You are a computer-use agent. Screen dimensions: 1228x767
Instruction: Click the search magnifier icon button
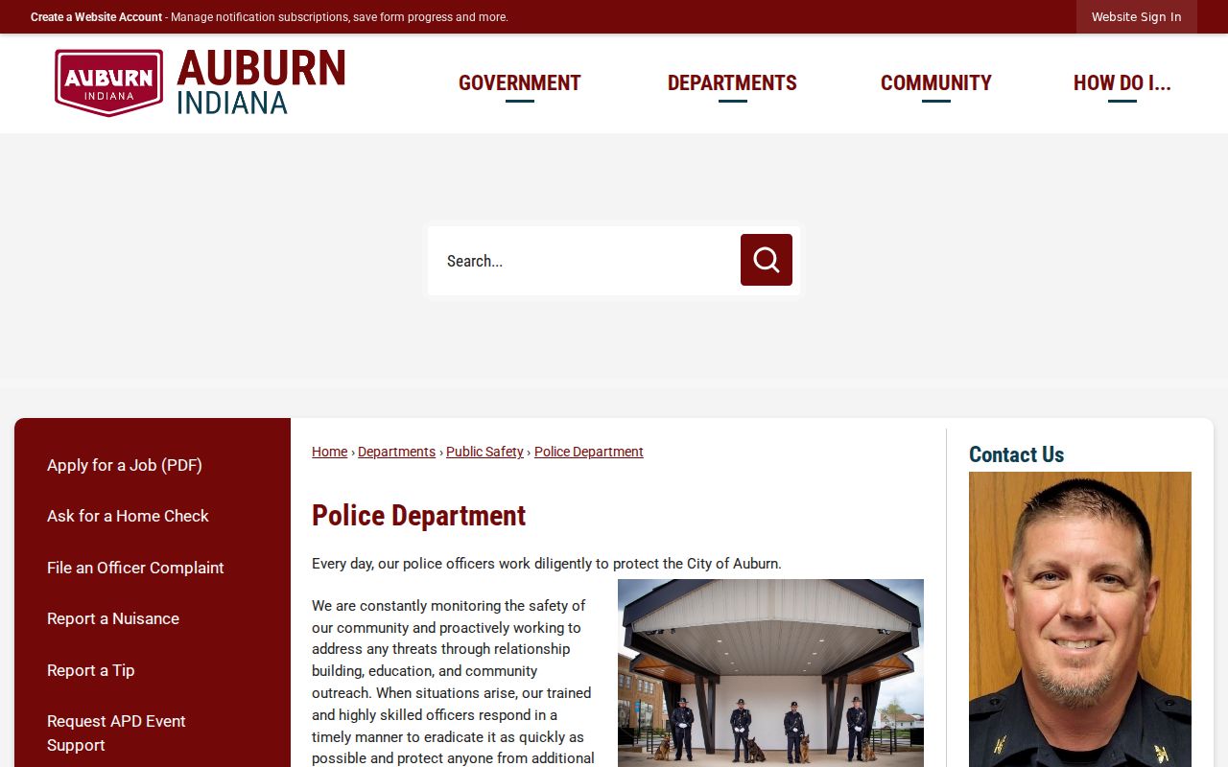click(766, 260)
